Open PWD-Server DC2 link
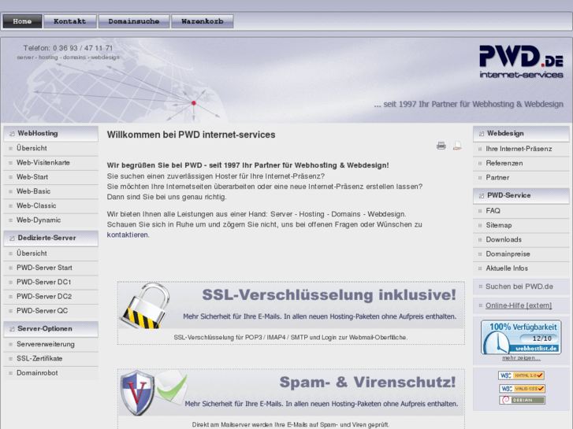The height and width of the screenshot is (429, 573). point(50,297)
